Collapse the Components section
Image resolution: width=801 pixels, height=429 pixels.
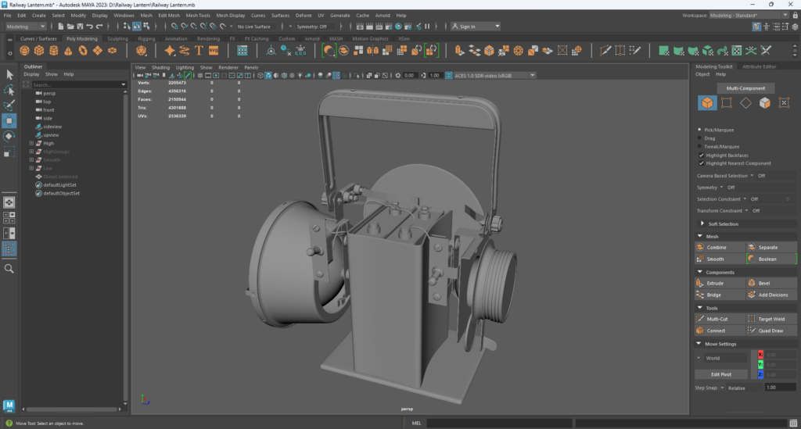(x=700, y=272)
